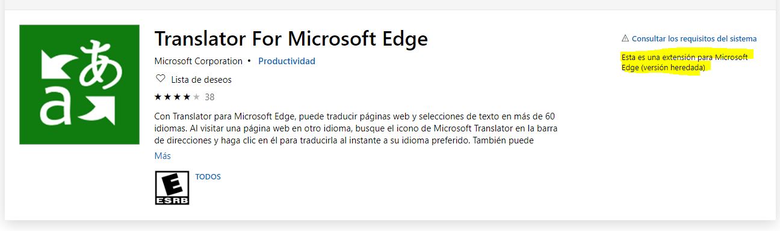
Task: Click the fifth grey rating star
Action: pos(196,97)
